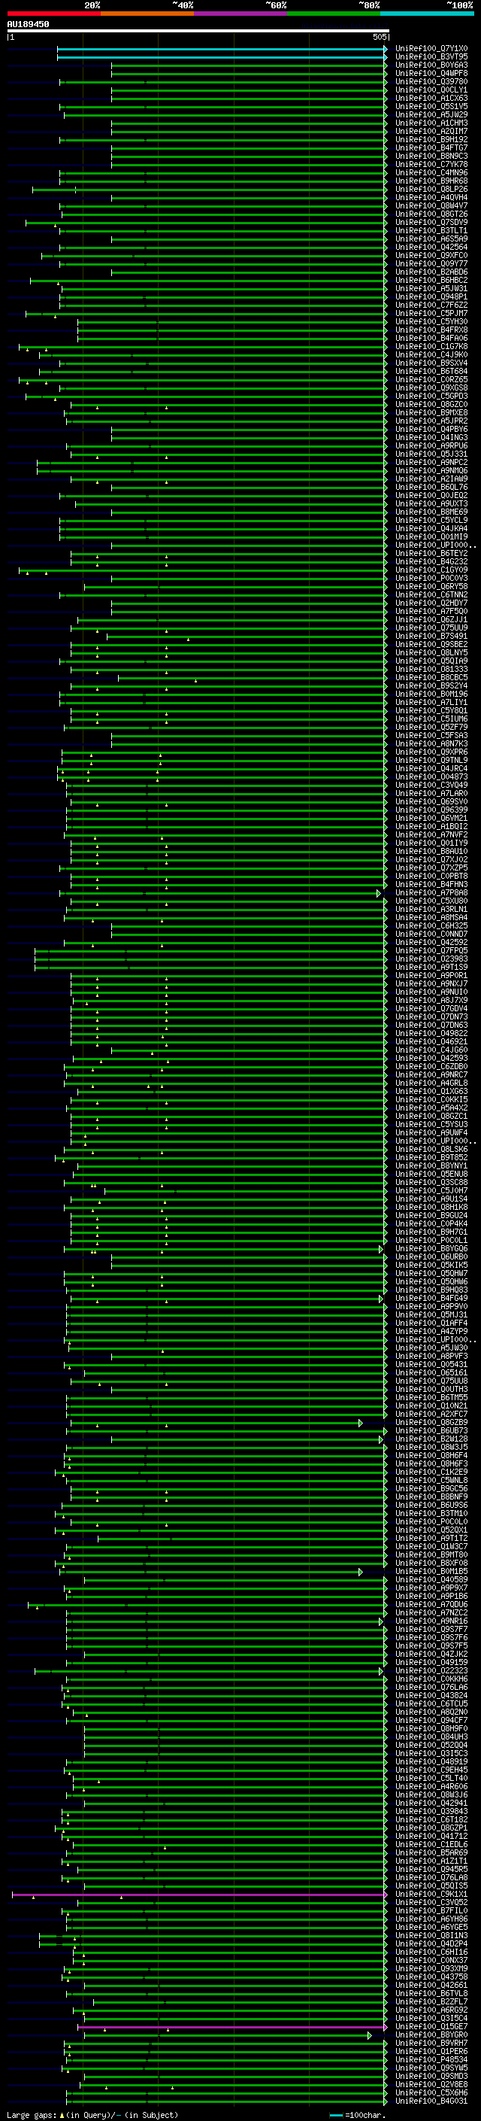
Task: Select hit label UniRef100_B8YGR0
Action: 431,2035
